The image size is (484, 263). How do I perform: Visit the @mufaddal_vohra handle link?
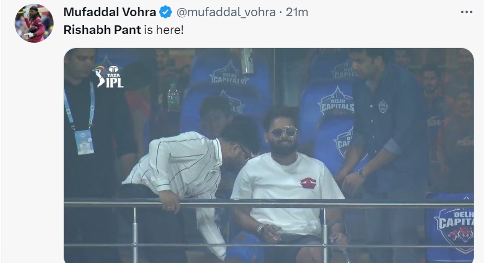[x=226, y=12]
